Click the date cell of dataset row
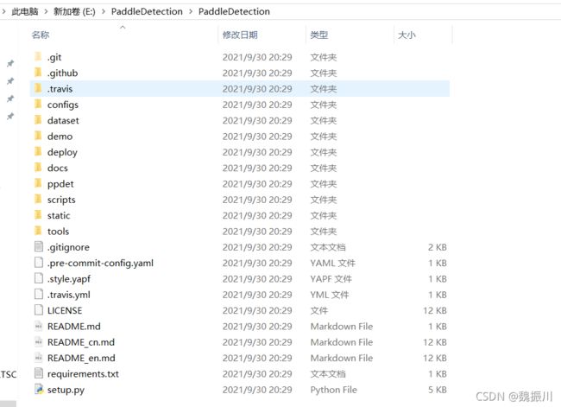The height and width of the screenshot is (407, 561). 257,121
